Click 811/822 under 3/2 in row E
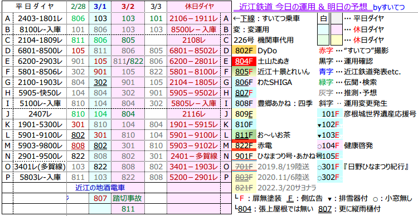 point(128,61)
